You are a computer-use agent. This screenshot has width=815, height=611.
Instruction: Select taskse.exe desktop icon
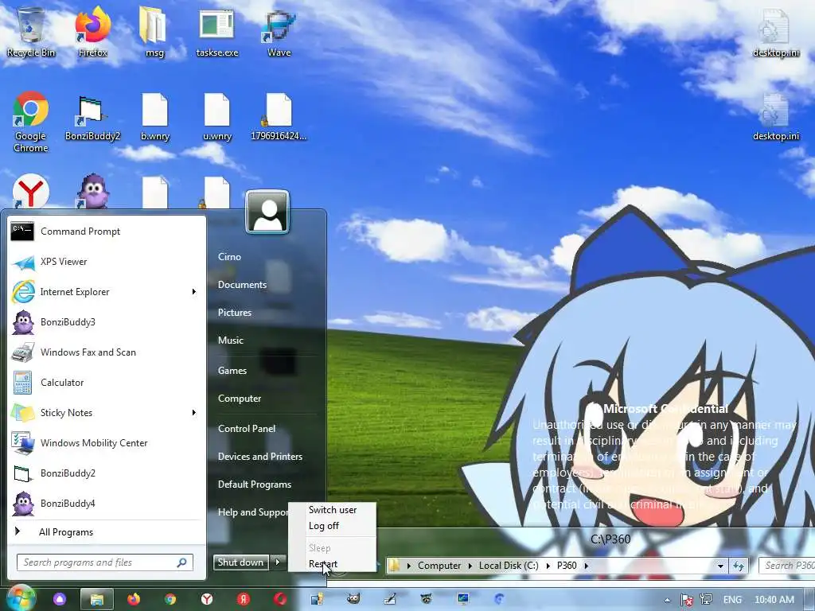[216, 32]
